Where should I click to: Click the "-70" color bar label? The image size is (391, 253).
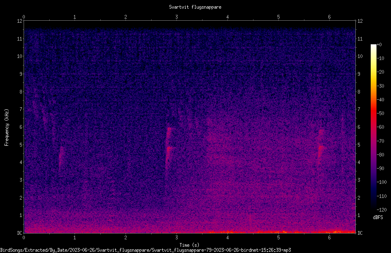380,141
